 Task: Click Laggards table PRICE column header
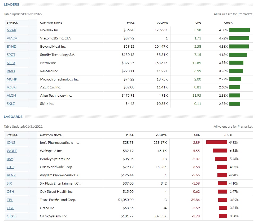point(130,135)
